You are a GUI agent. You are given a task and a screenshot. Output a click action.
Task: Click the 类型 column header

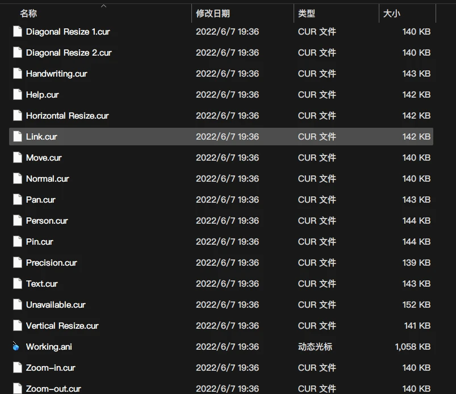pos(307,14)
